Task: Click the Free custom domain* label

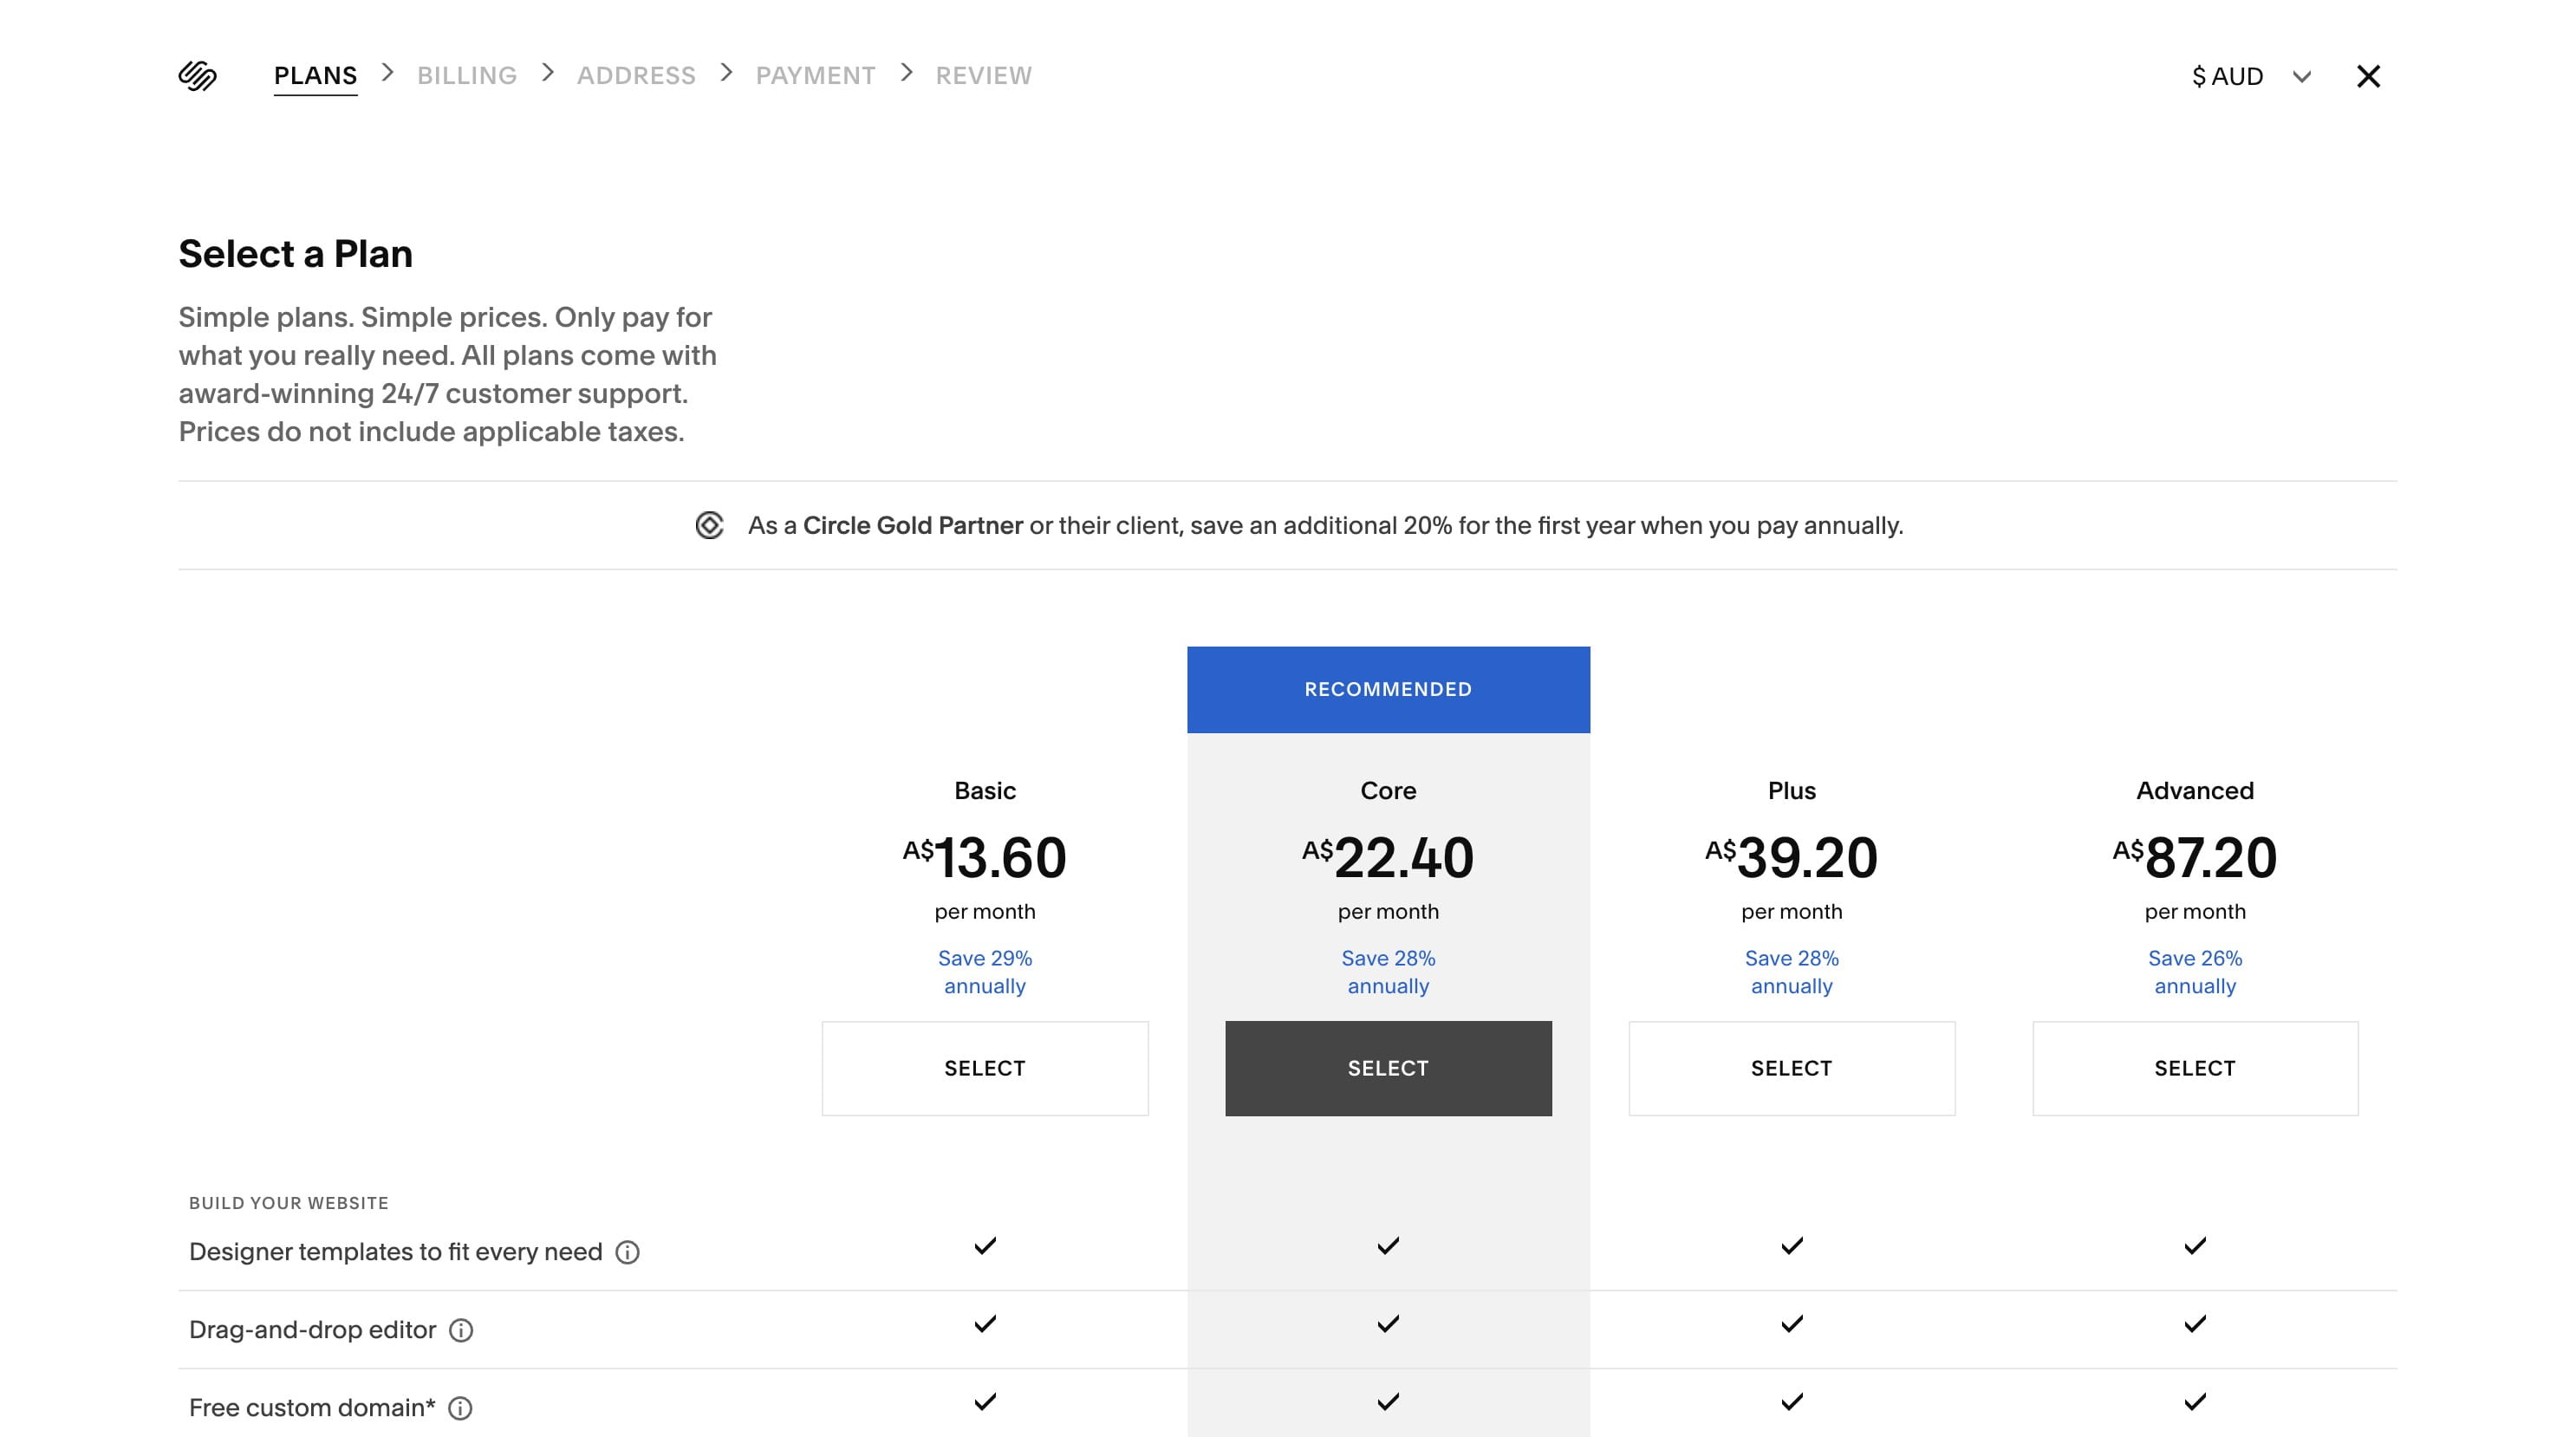Action: point(312,1408)
